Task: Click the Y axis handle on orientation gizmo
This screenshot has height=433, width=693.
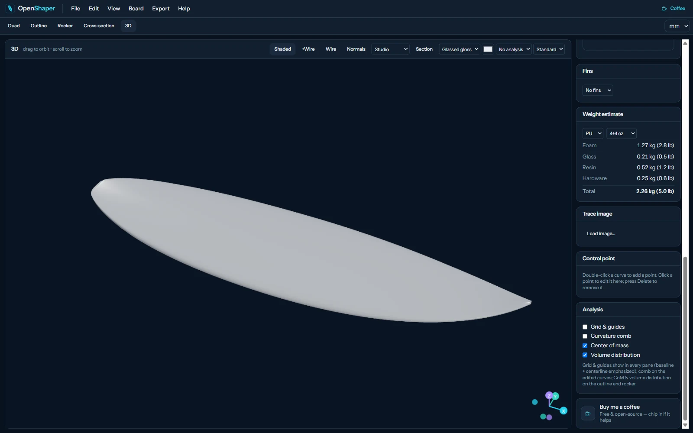Action: 555,396
